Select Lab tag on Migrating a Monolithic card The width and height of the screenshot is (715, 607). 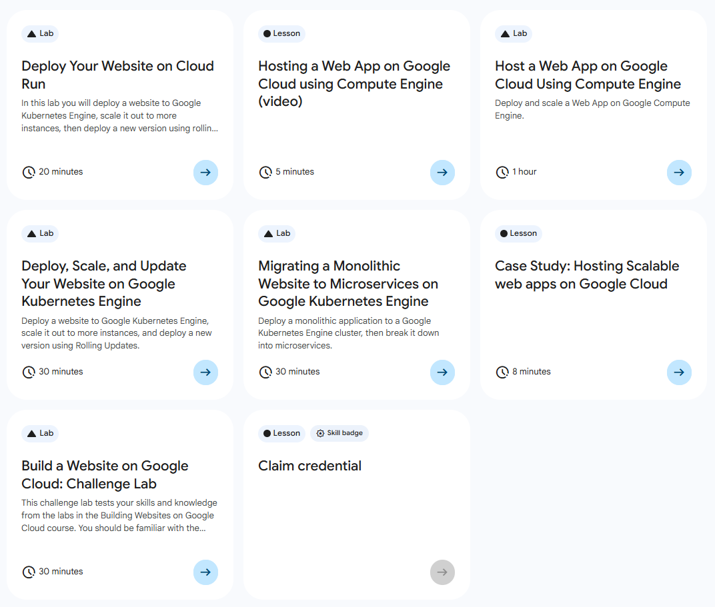tap(277, 234)
